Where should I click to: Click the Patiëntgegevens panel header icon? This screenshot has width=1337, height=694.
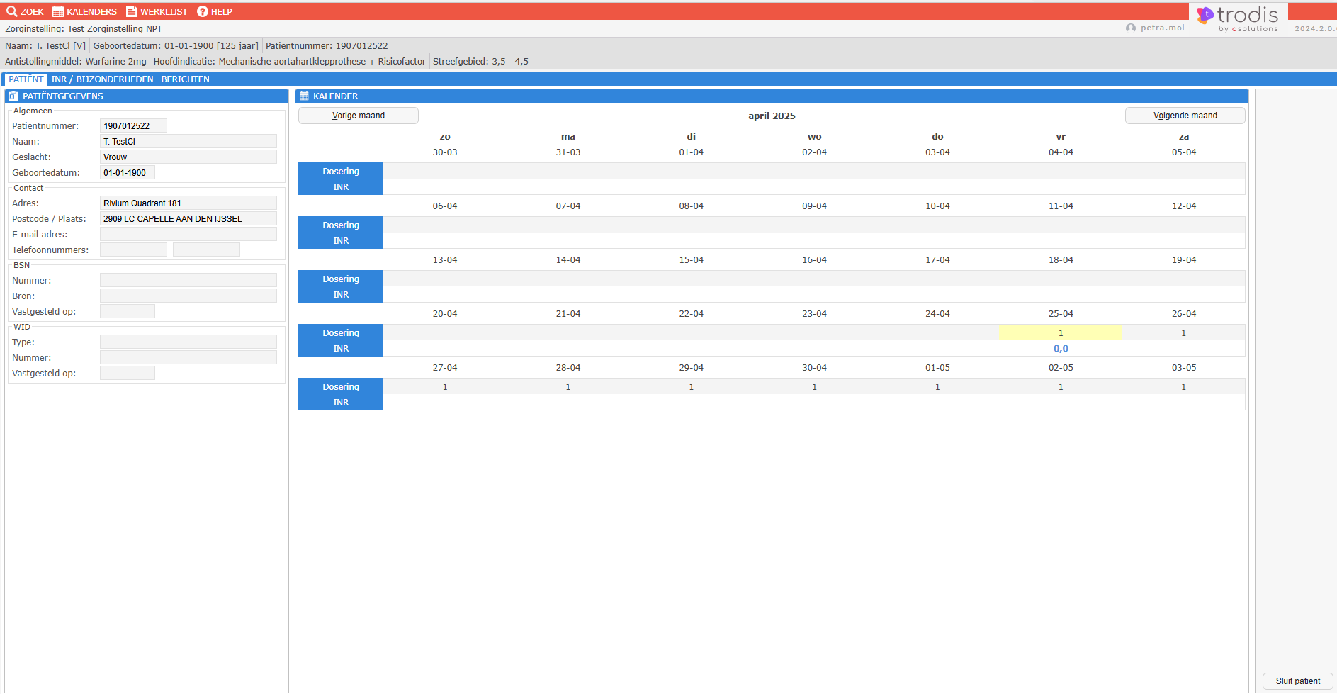tap(13, 96)
